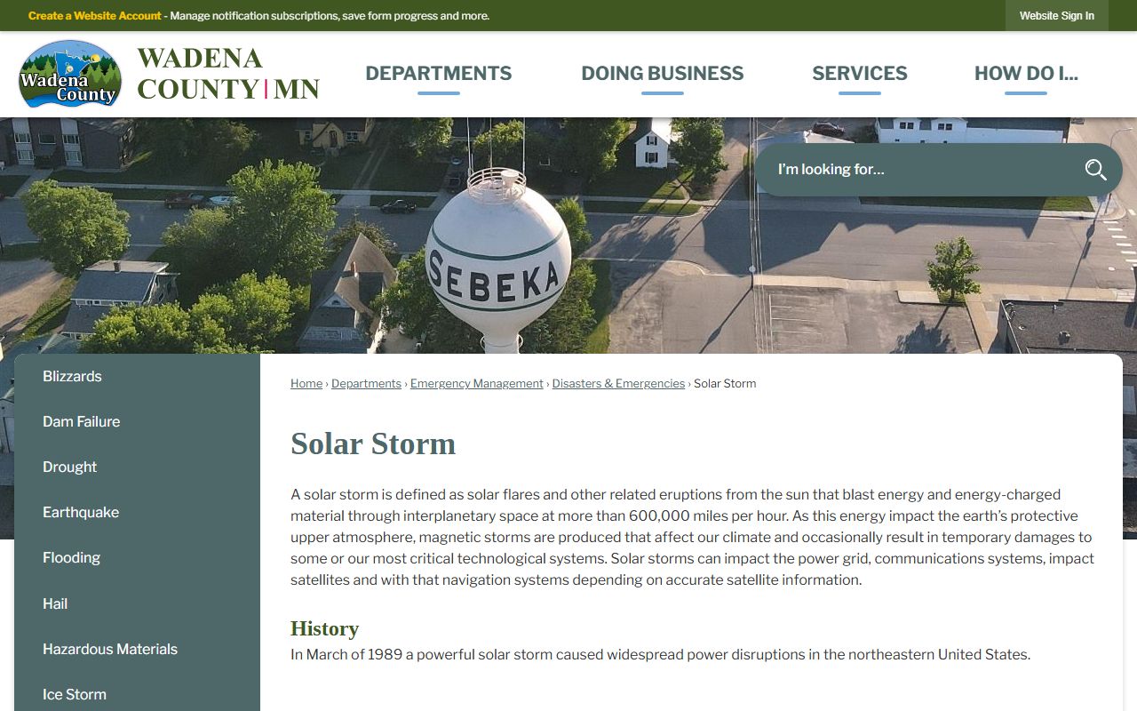Open Dam Failure sidebar page

81,422
